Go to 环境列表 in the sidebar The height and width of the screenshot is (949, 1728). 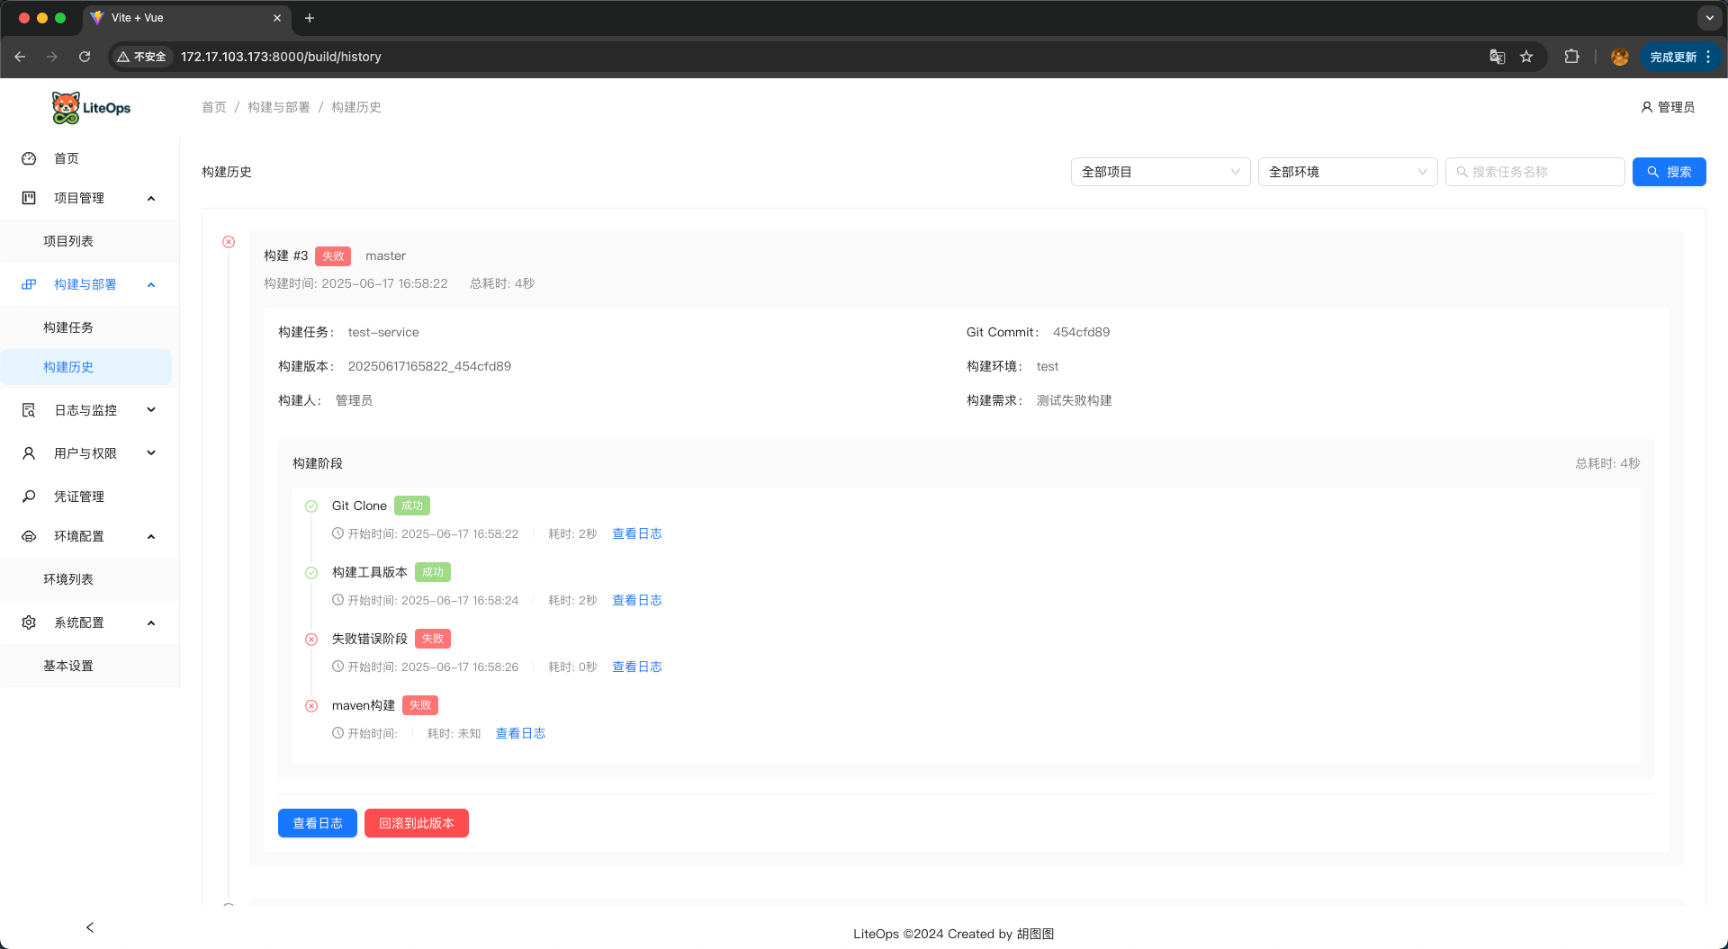coord(68,579)
